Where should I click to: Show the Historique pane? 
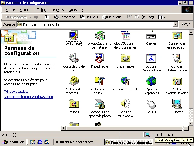112,17
